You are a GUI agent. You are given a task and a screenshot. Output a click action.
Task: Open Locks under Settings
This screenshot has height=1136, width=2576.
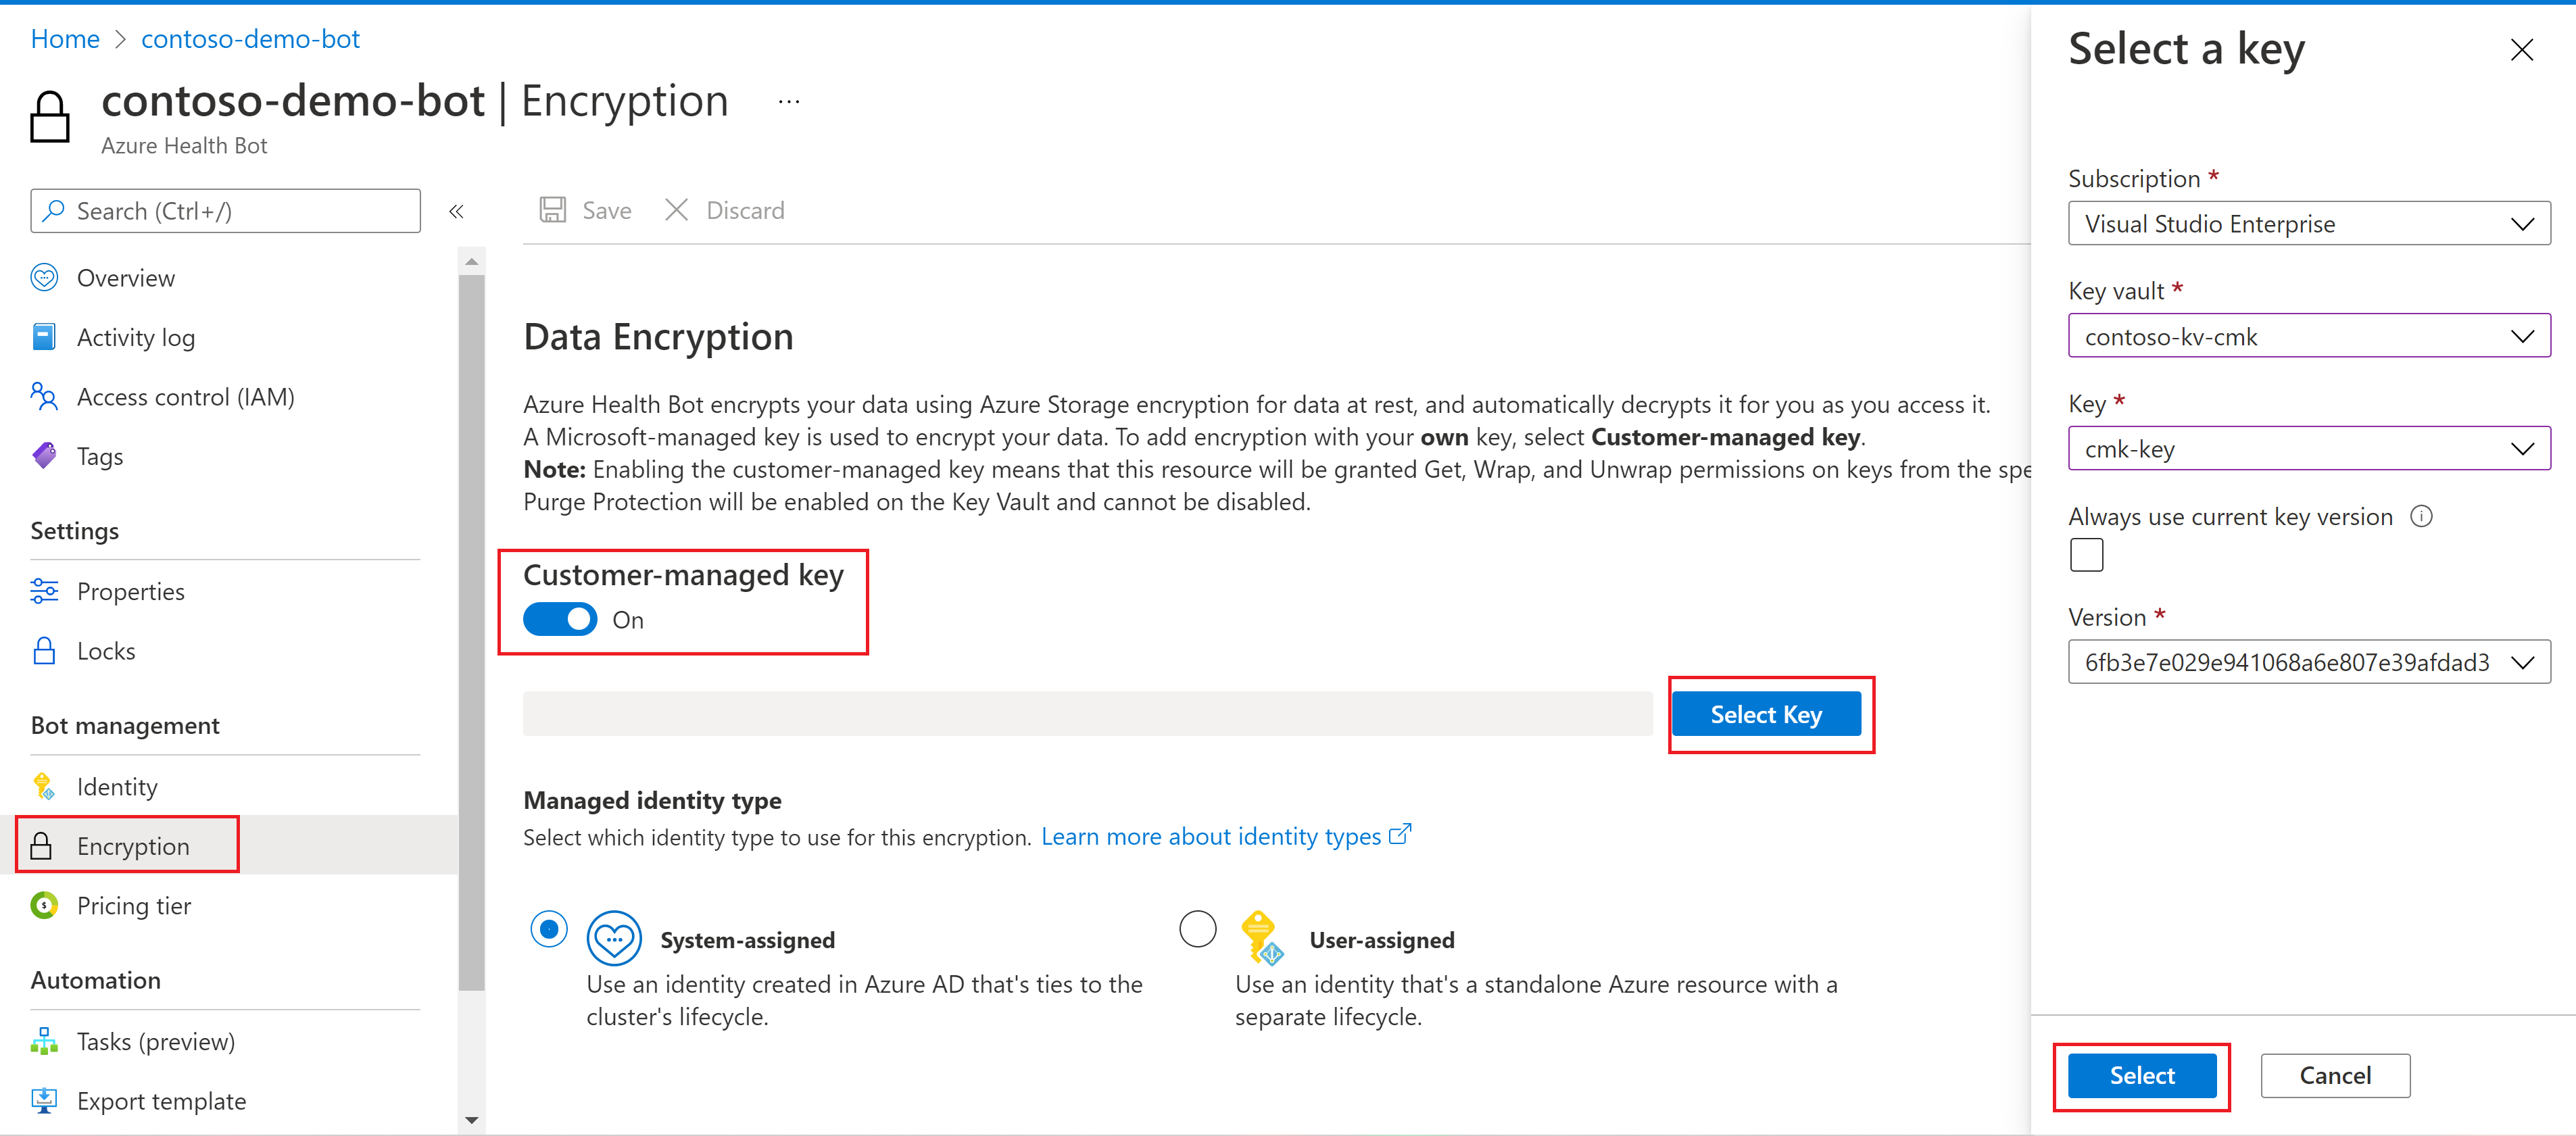[x=106, y=651]
